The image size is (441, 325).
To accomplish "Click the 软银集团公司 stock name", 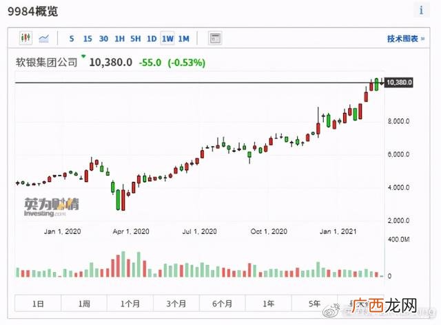I will (46, 62).
